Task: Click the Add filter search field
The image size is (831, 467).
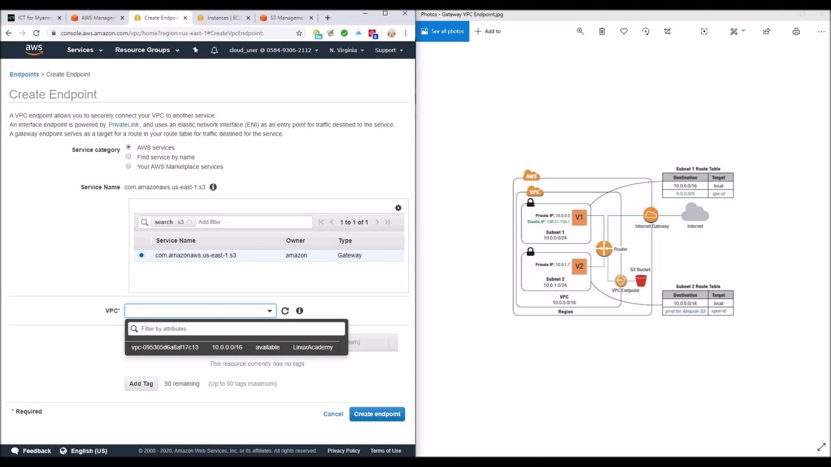Action: (253, 222)
